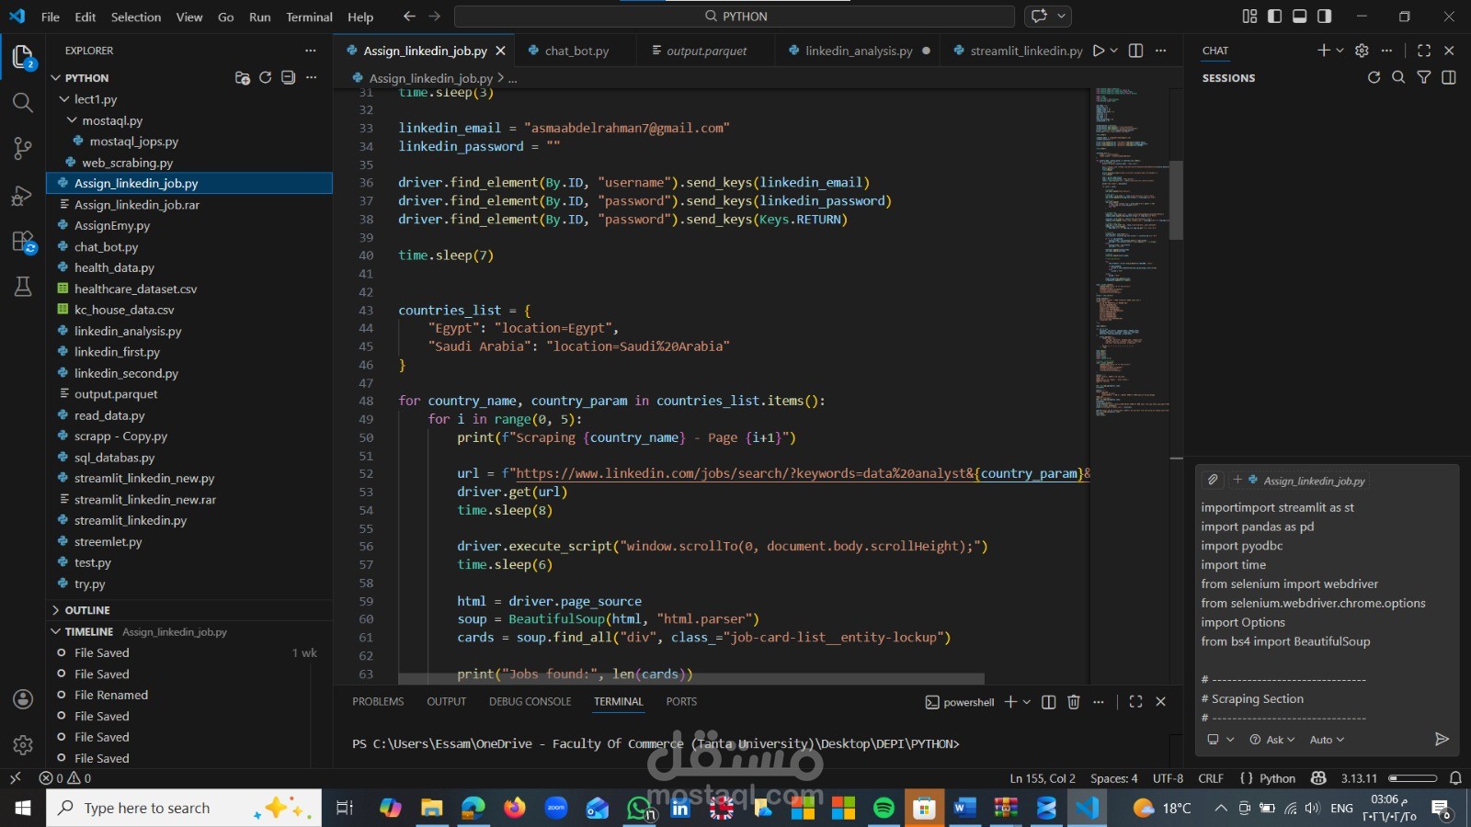Change indentation via Spaces: 4
The width and height of the screenshot is (1471, 827).
[1113, 778]
